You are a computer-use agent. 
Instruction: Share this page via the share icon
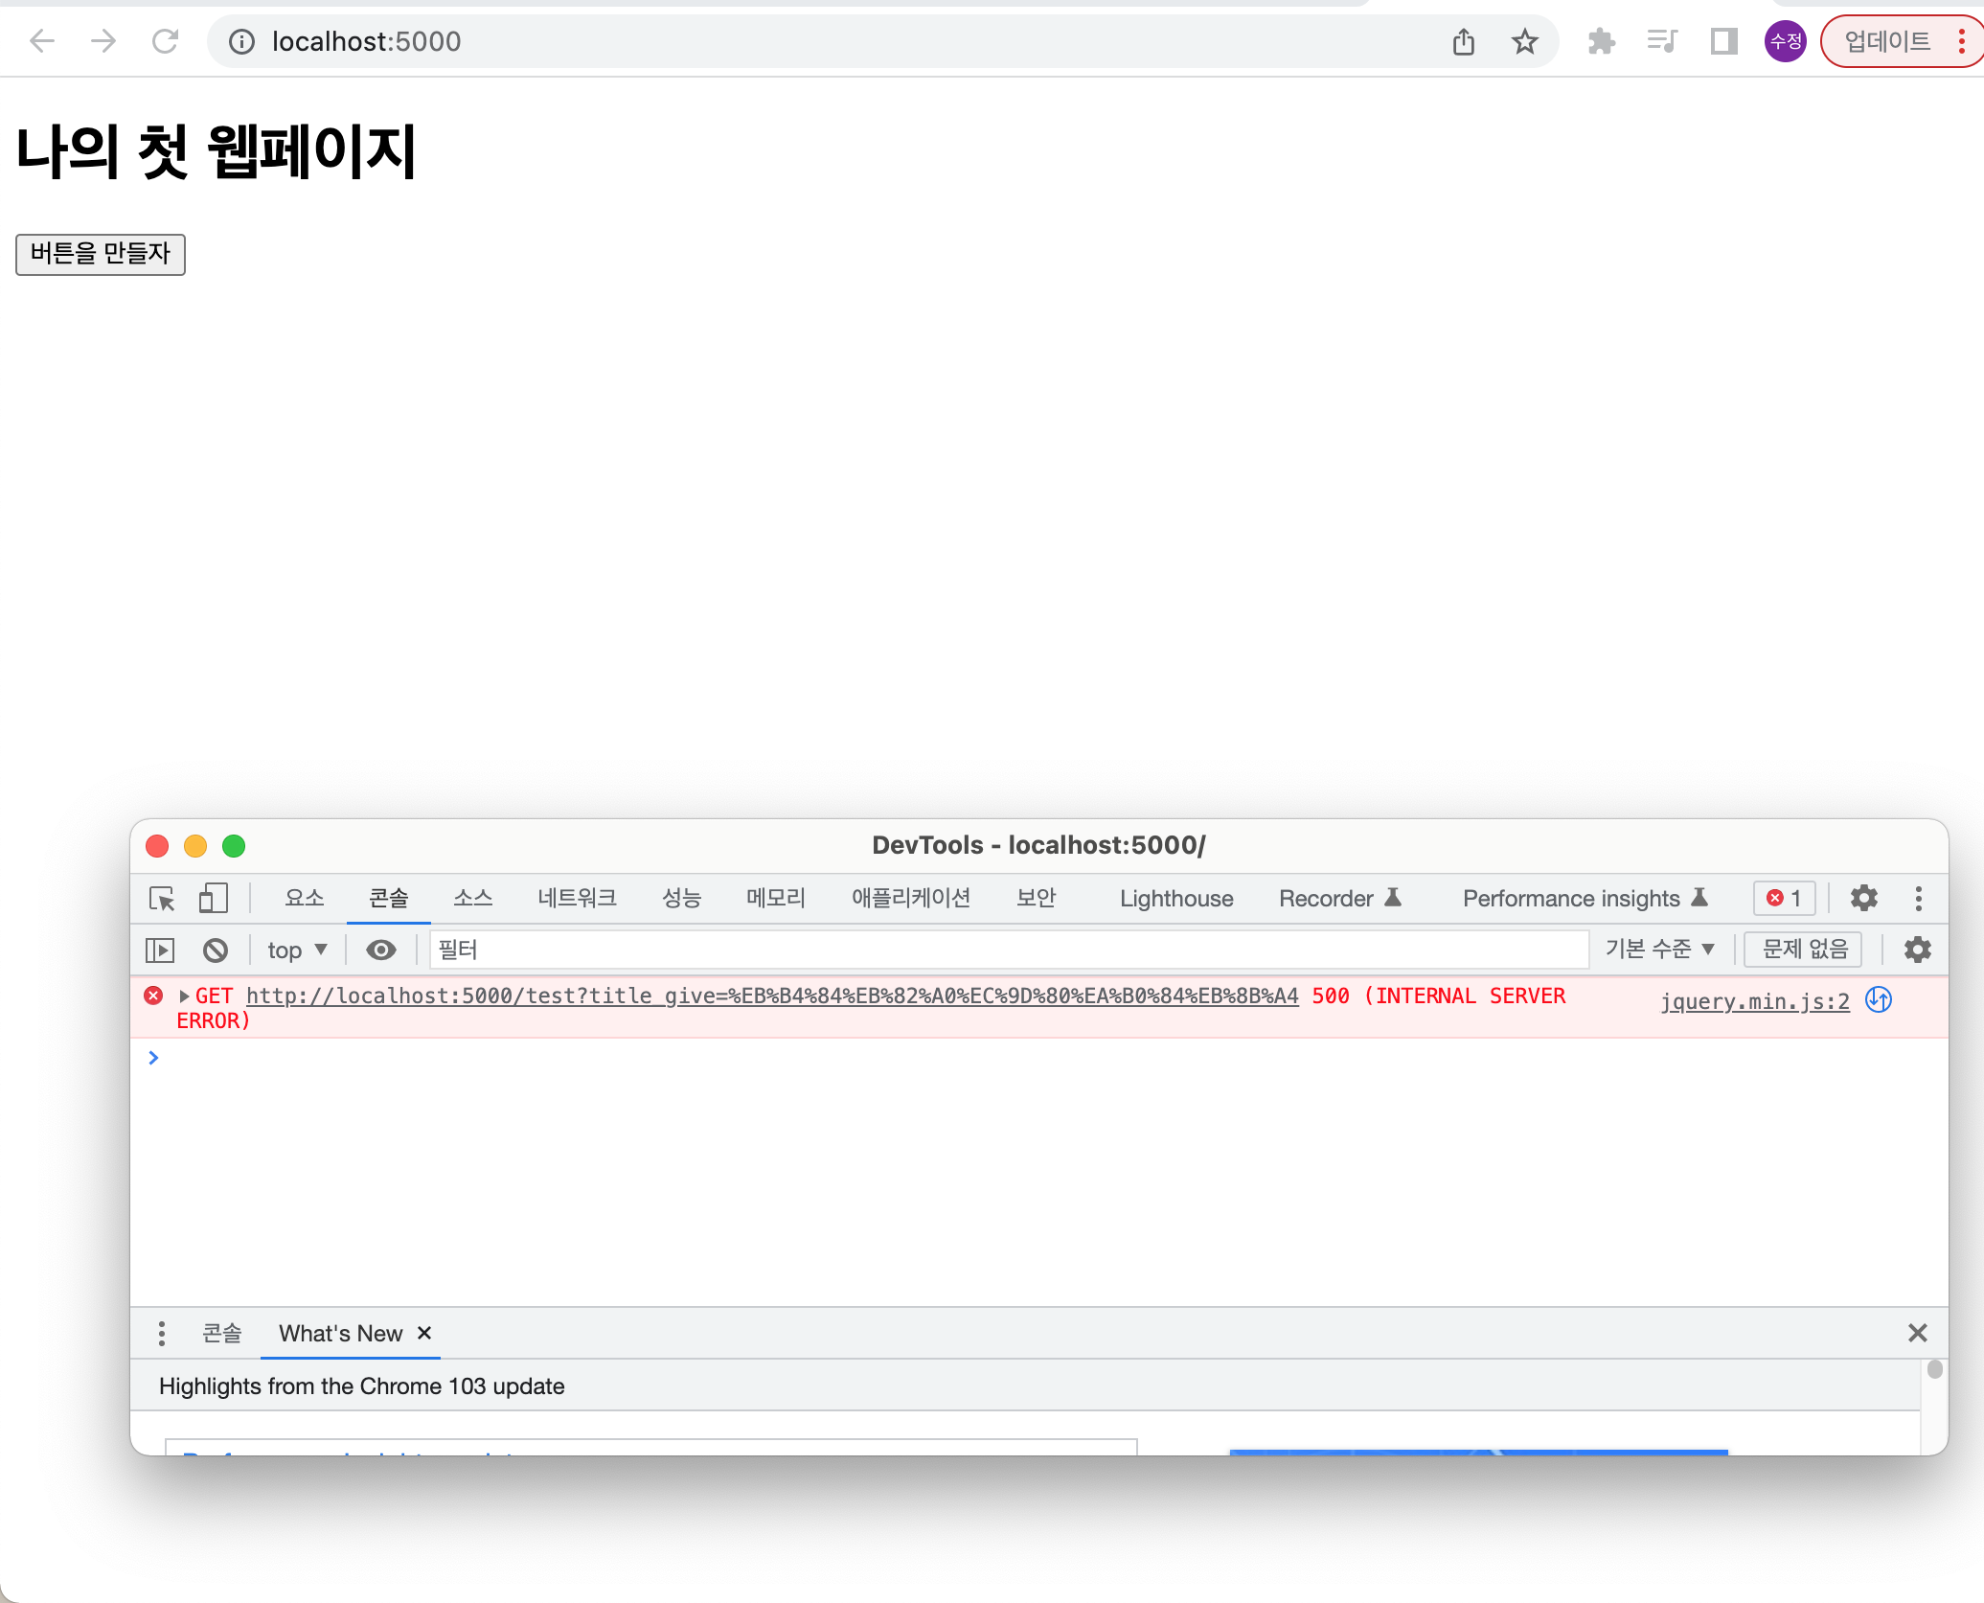coord(1463,41)
